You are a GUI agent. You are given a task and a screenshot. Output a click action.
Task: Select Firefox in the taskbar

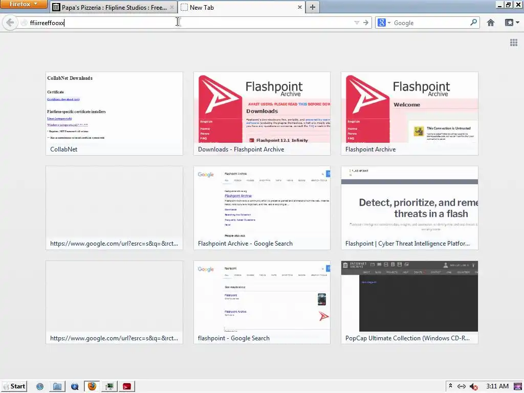[x=92, y=386]
